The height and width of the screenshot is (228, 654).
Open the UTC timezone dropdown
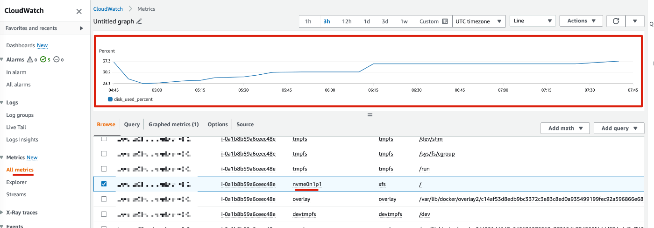coord(479,21)
